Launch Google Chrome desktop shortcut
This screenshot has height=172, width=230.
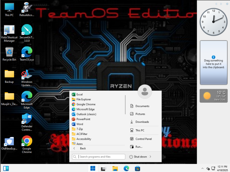(27, 144)
